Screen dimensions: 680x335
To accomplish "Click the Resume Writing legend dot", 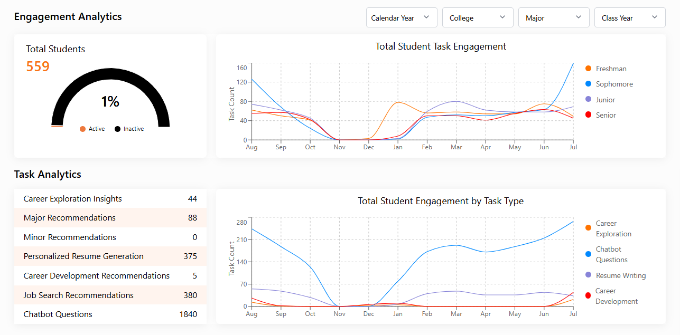I will [588, 275].
